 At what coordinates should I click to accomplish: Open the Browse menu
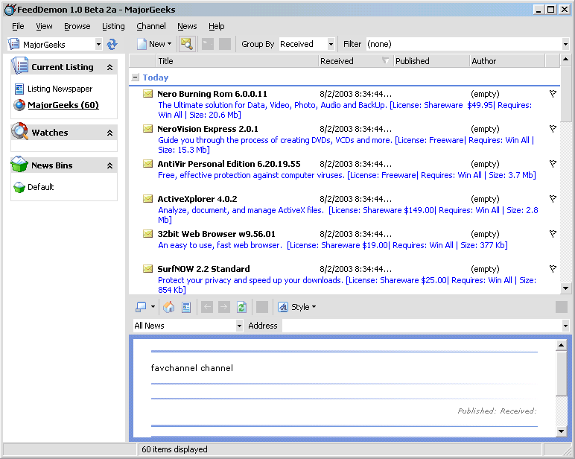77,26
